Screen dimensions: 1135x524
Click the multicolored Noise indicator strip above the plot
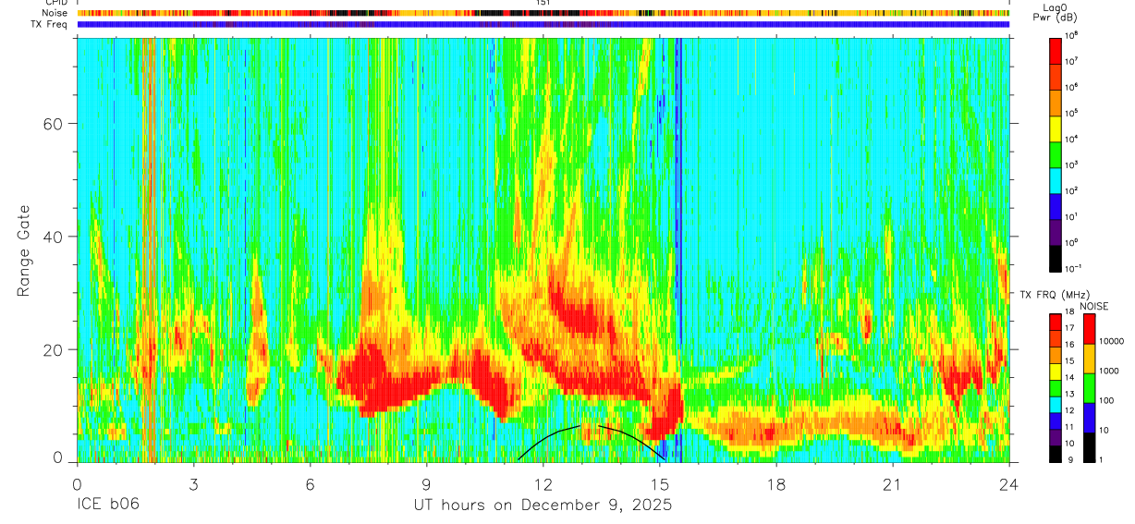click(543, 13)
